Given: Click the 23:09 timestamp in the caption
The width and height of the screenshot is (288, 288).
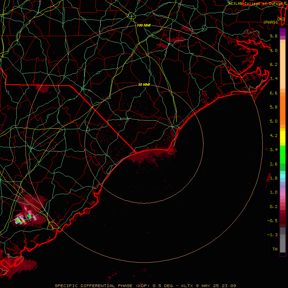Looking at the screenshot, I should [229, 286].
